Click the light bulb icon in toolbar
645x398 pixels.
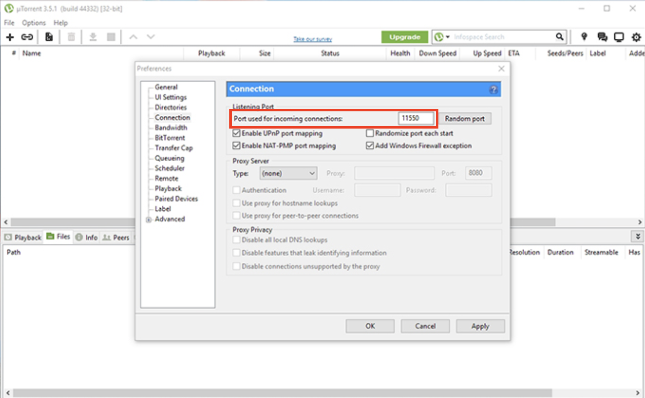pos(584,37)
